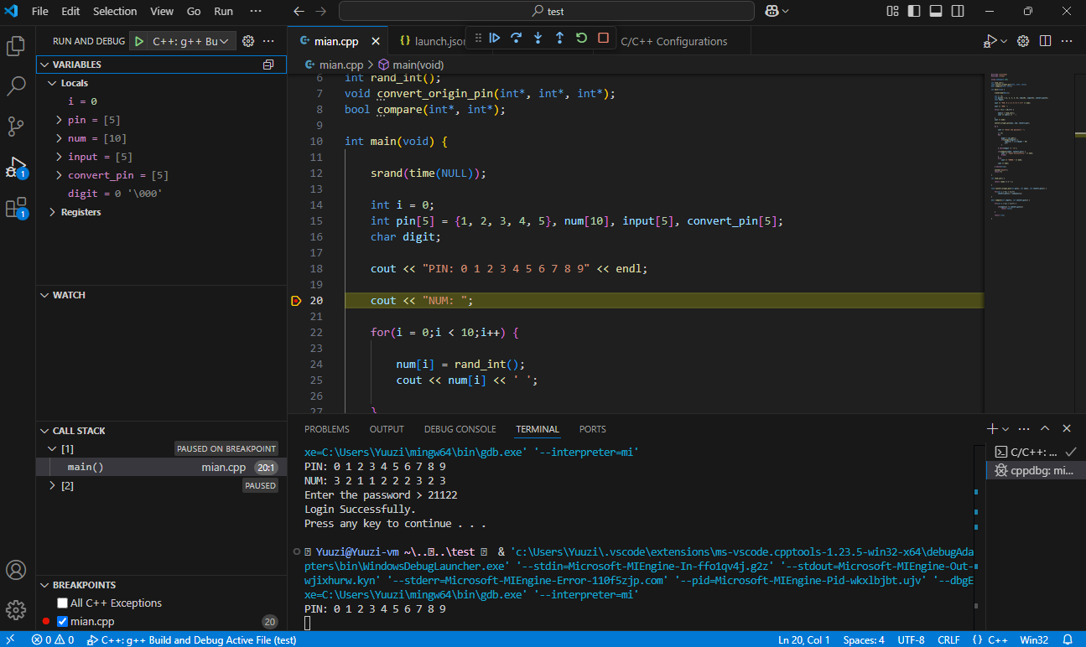
Task: Restart the debugging session
Action: 581,38
